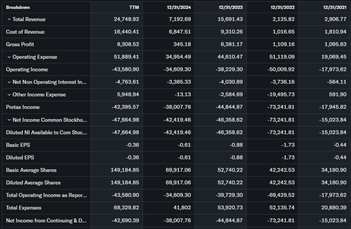The height and width of the screenshot is (229, 351).
Task: Click the Diluted Average Shares TTM value
Action: [125, 183]
